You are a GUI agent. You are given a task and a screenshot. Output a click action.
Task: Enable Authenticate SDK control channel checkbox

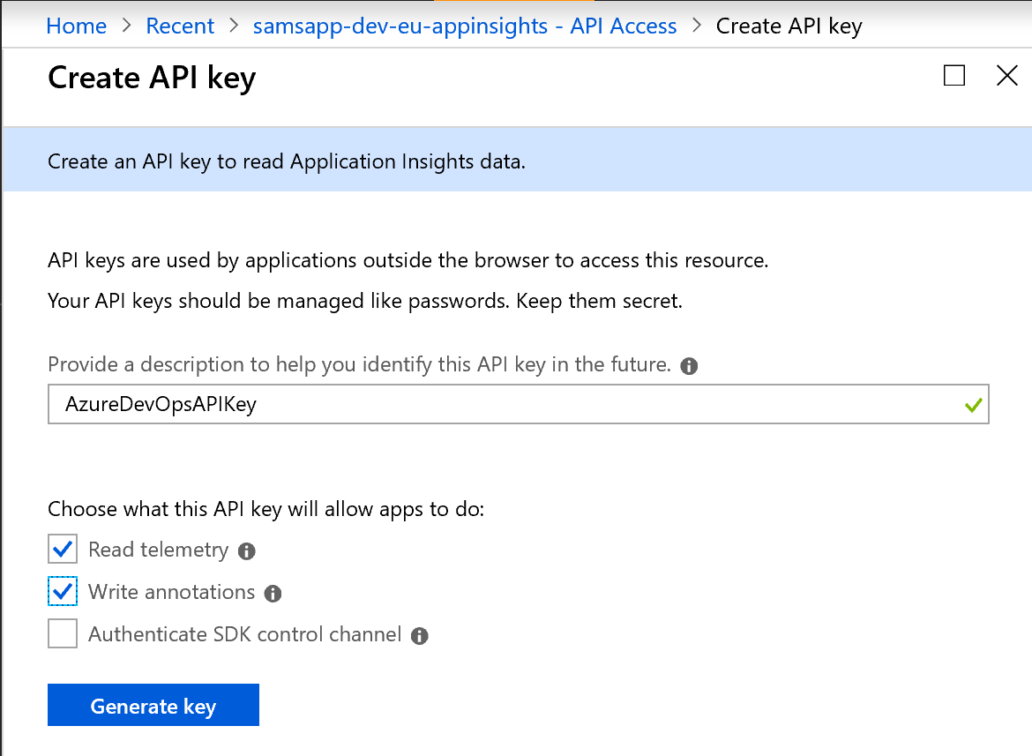[63, 634]
